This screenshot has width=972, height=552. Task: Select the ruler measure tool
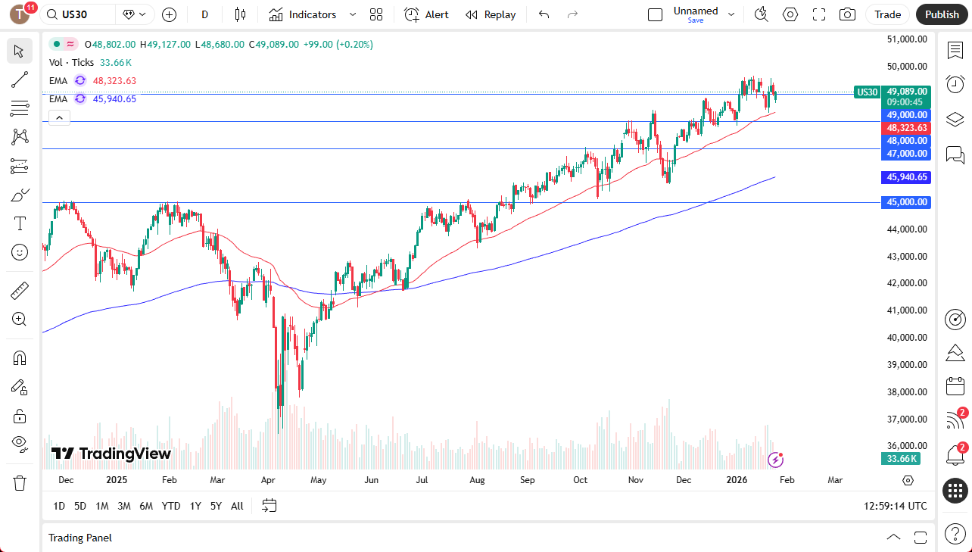20,290
